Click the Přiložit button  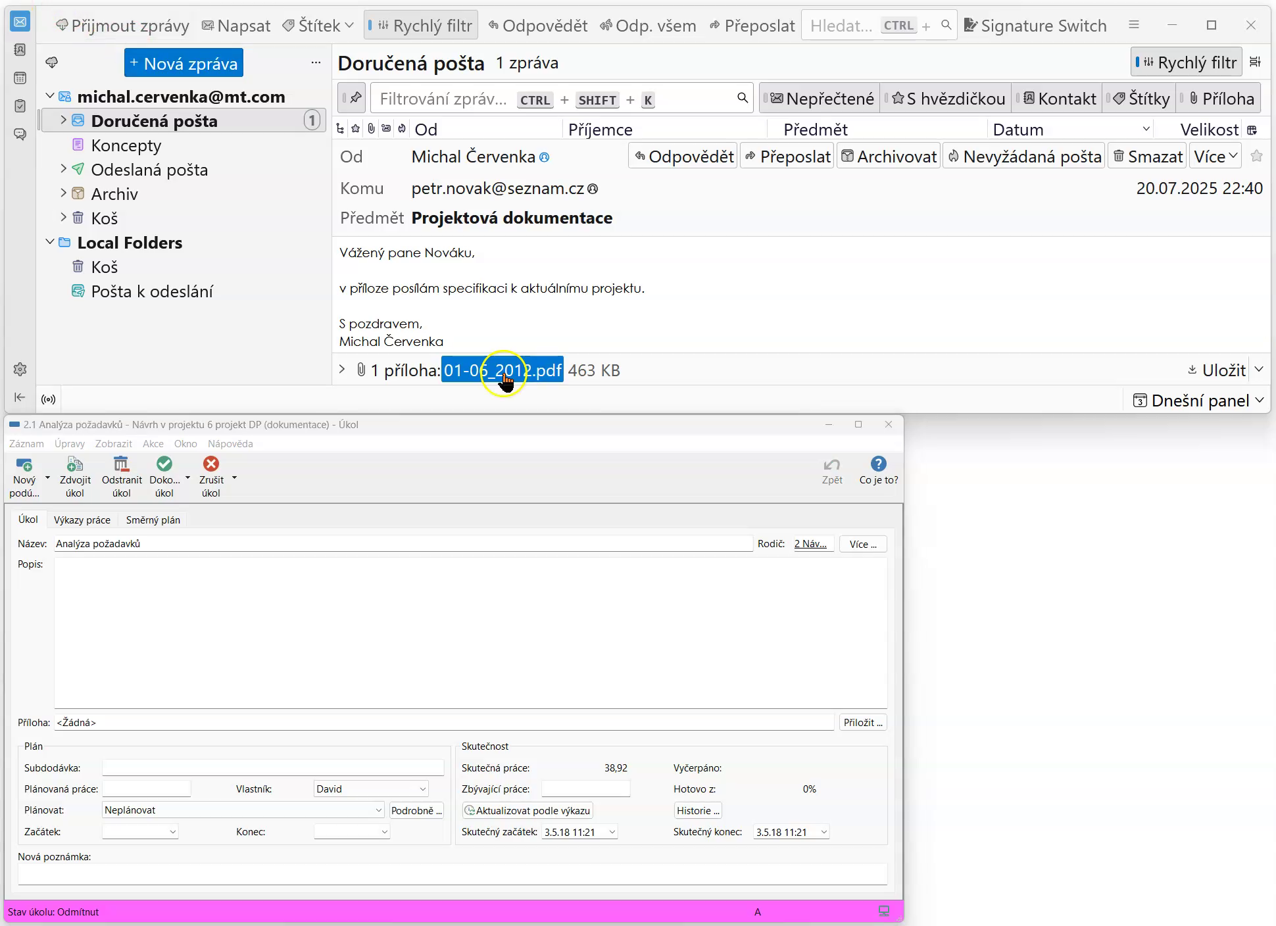862,723
